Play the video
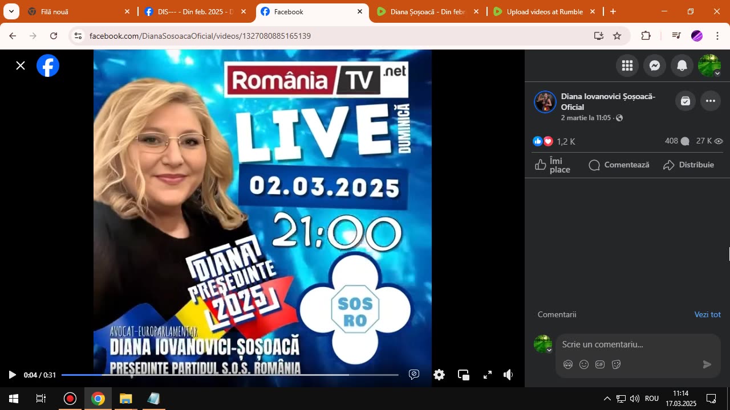This screenshot has width=730, height=410. [12, 375]
